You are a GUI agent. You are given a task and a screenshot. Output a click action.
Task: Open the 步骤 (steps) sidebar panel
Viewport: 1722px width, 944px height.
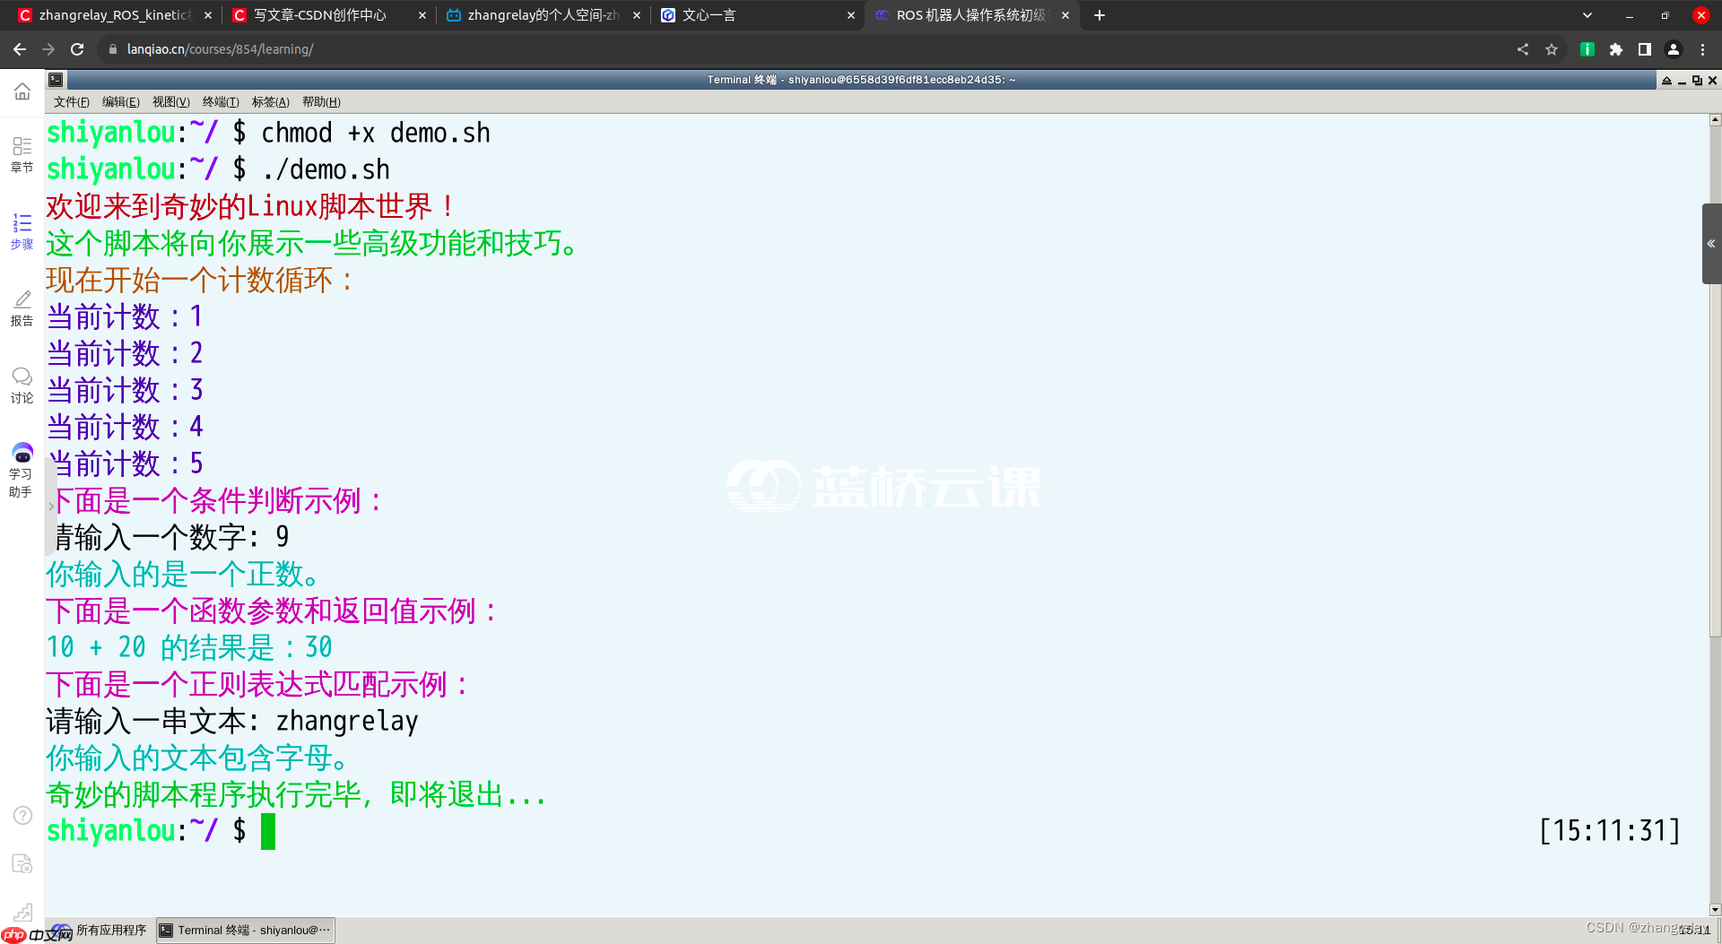click(22, 231)
